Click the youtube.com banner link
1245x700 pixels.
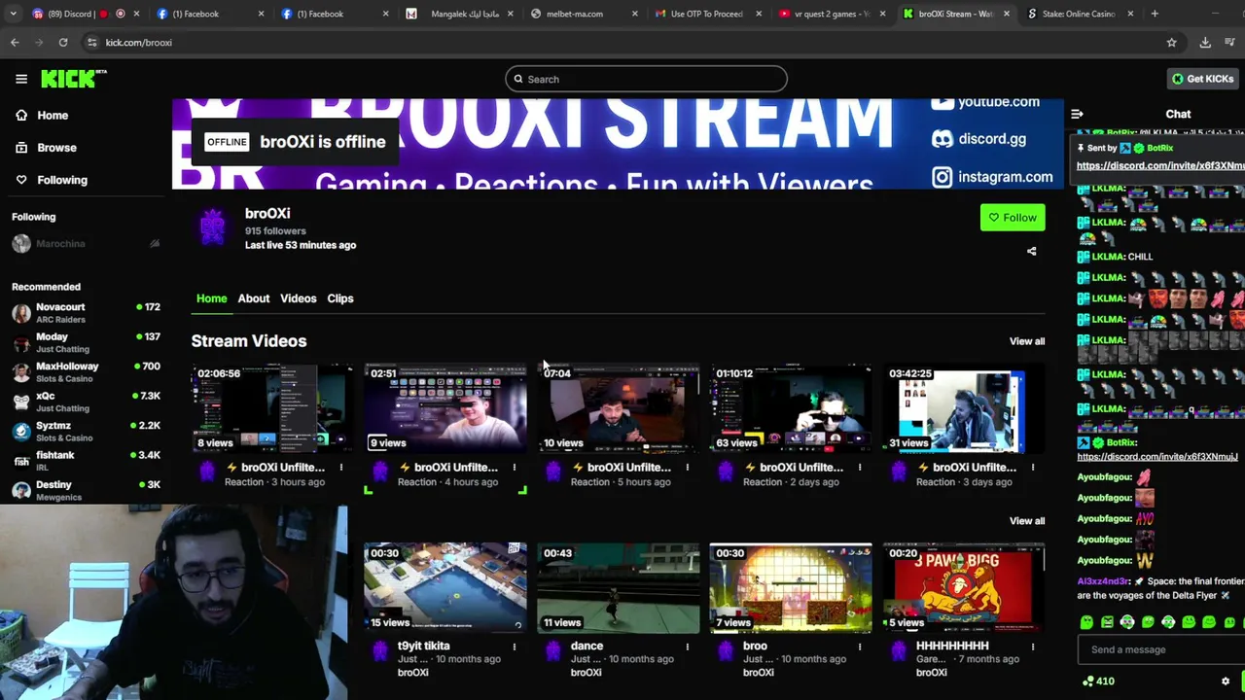pyautogui.click(x=998, y=102)
